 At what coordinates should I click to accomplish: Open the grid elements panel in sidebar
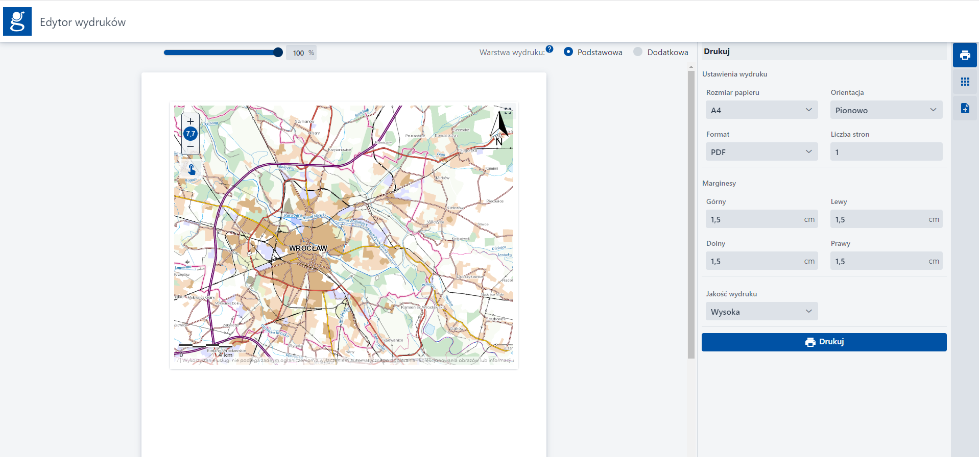965,82
